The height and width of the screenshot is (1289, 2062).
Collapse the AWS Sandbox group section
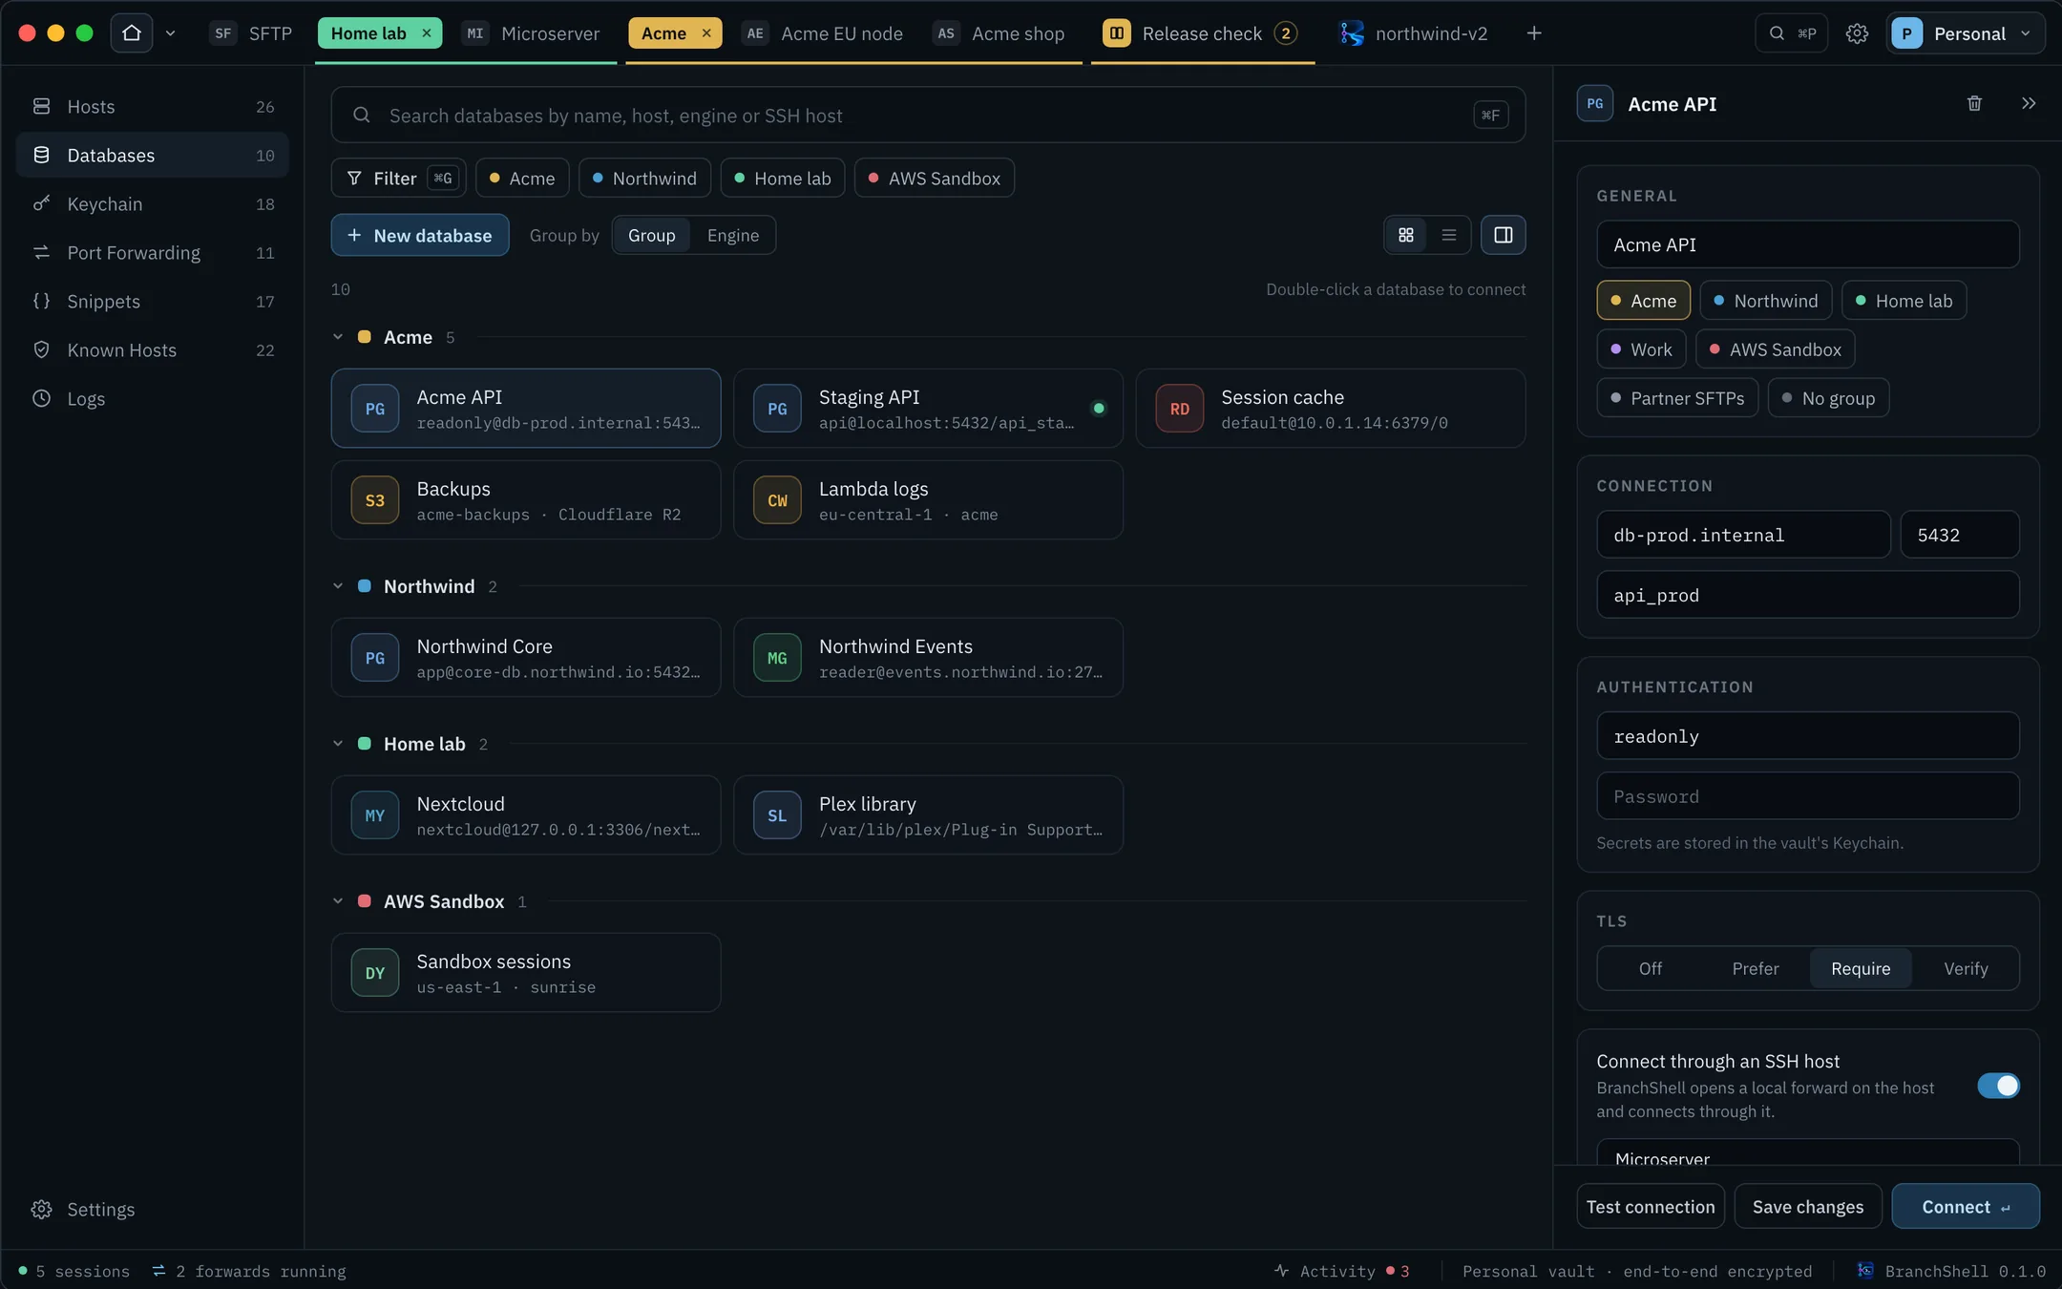[338, 901]
